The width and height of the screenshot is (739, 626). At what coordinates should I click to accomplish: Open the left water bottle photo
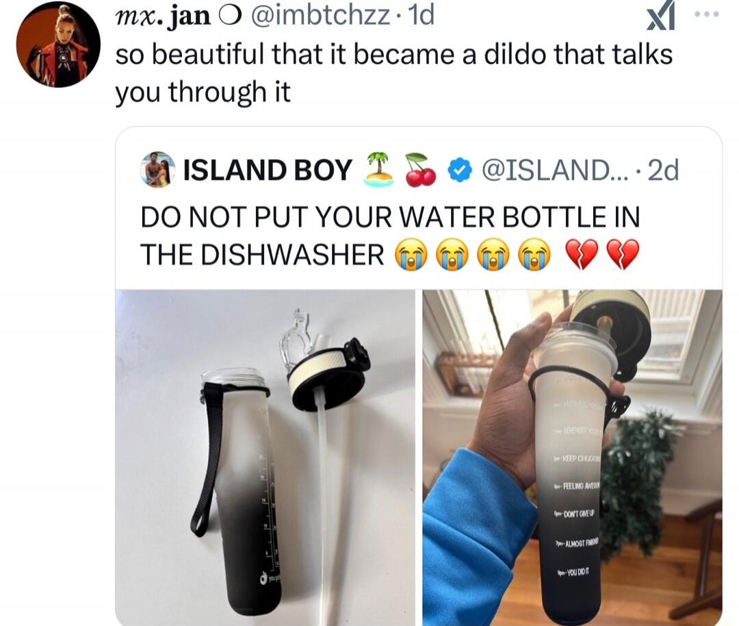(265, 458)
